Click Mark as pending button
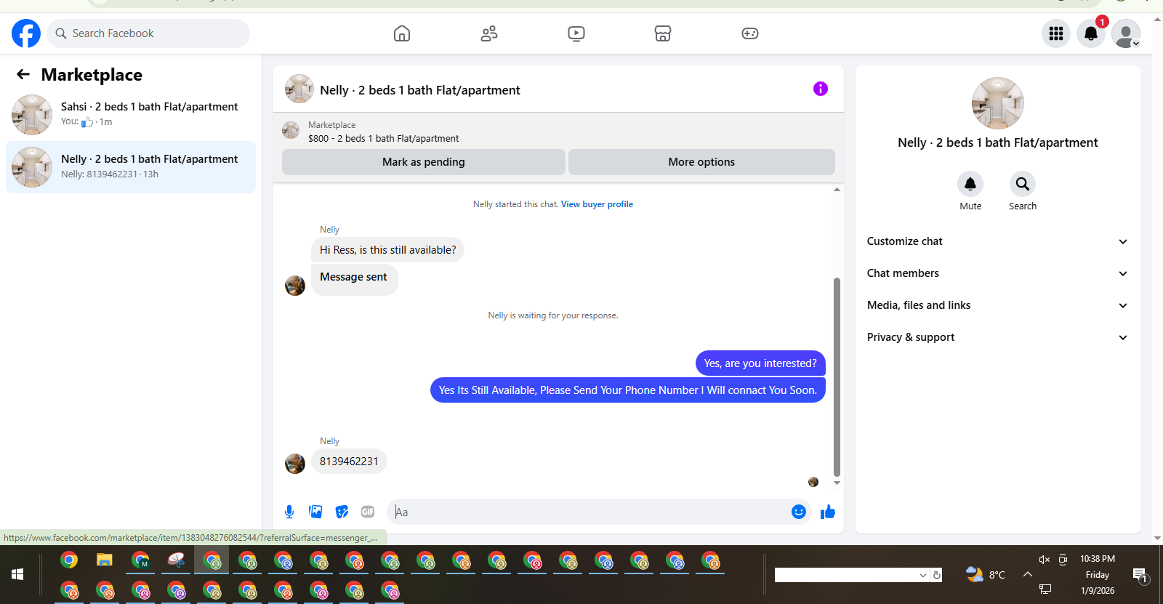The image size is (1163, 604). (x=424, y=162)
